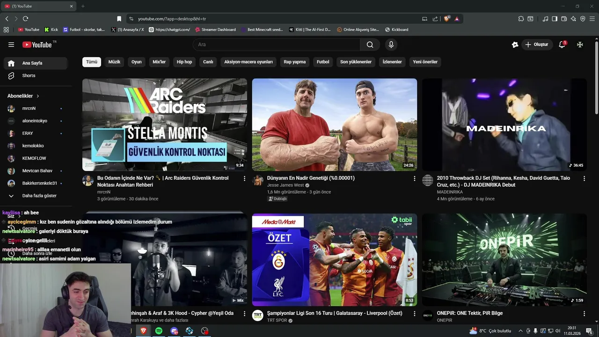
Task: Click the VPN shield icon
Action: (x=583, y=19)
